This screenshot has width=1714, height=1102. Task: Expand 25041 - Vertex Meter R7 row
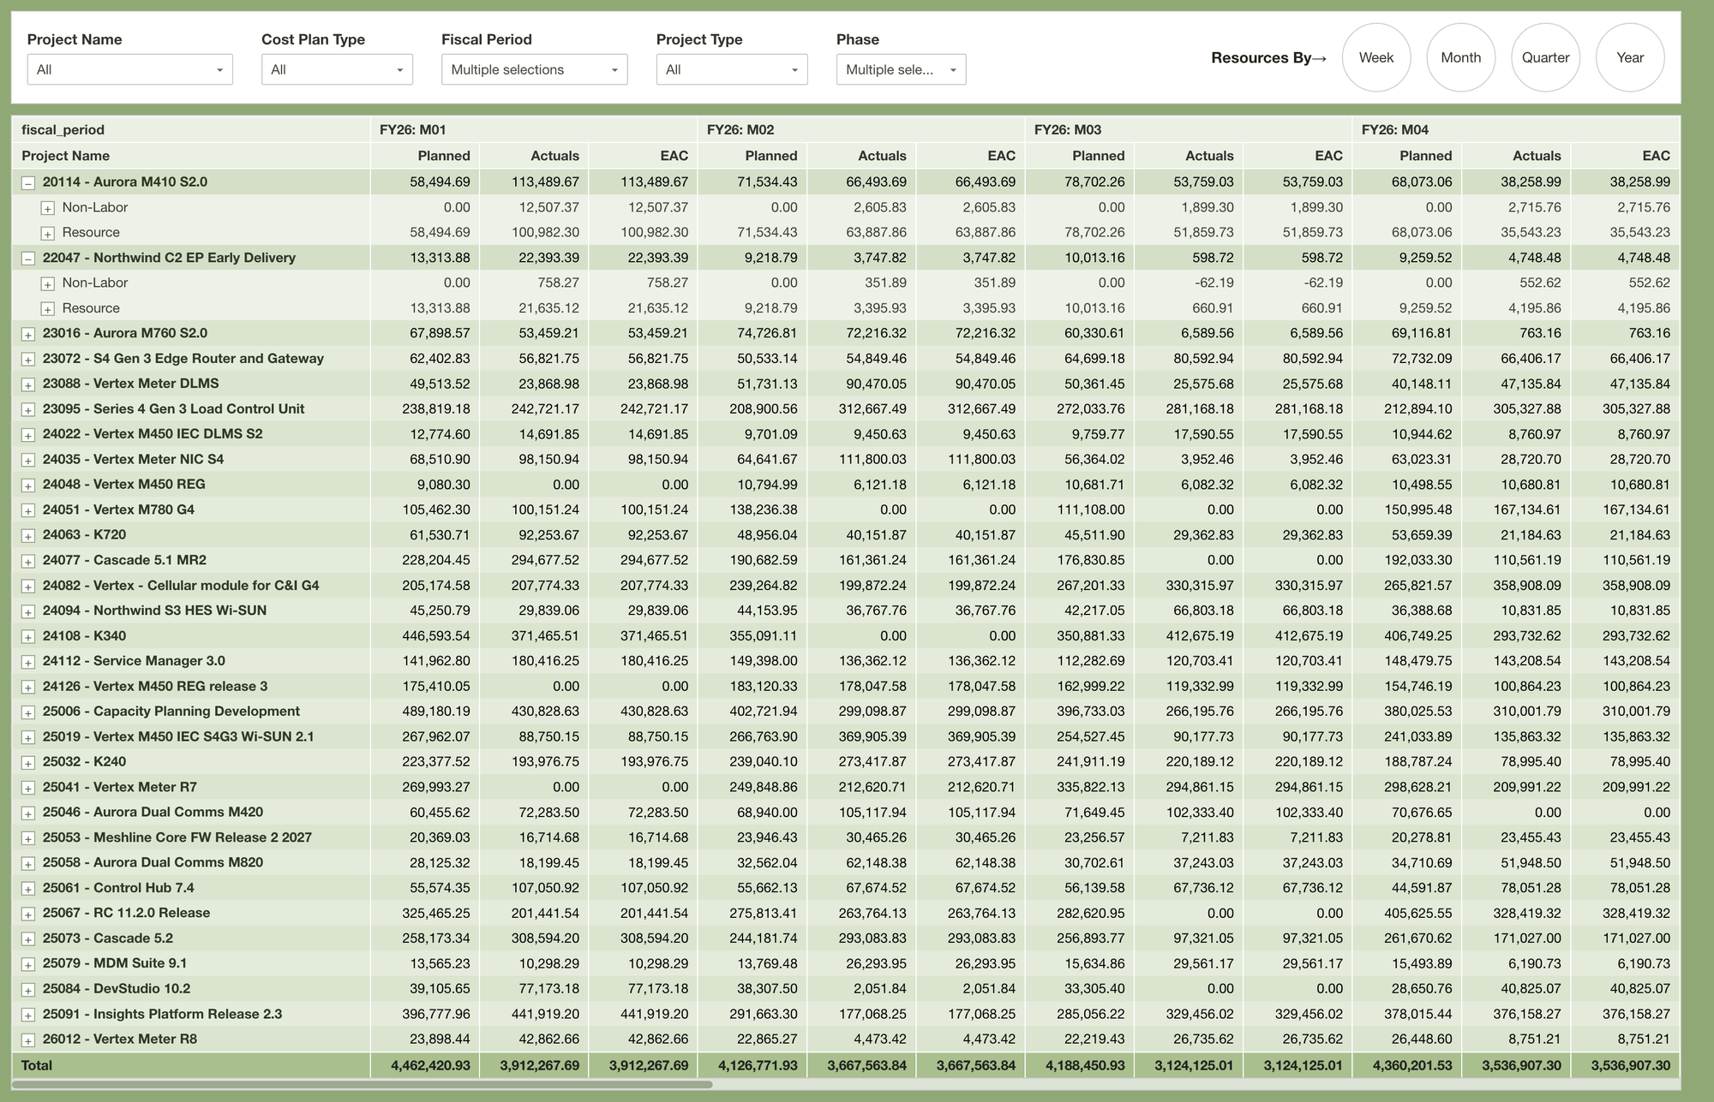click(x=28, y=788)
